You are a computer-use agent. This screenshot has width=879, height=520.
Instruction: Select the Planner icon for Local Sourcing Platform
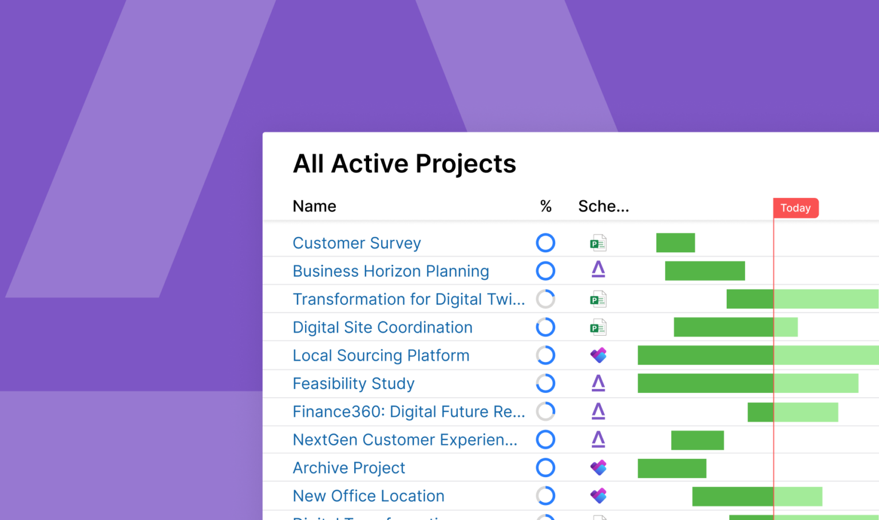[x=598, y=355]
